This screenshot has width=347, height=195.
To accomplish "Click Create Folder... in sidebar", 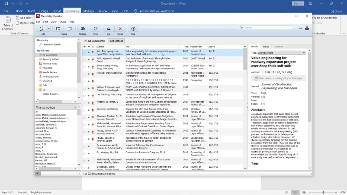I will coord(51,94).
